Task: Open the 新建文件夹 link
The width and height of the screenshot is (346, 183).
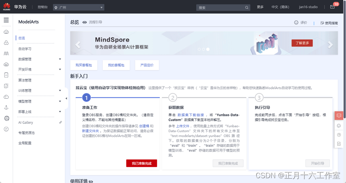Action: (x=90, y=131)
